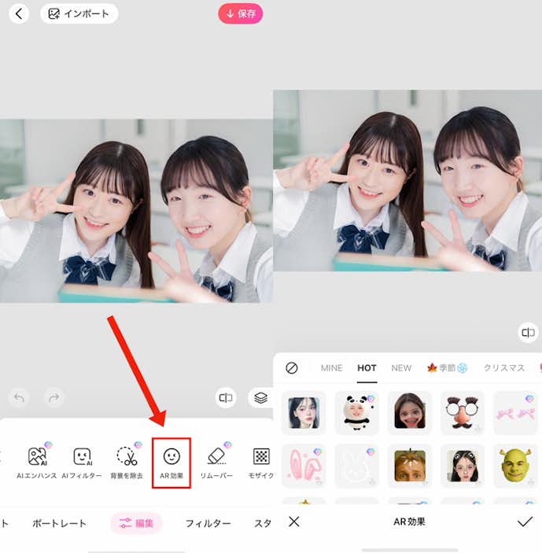The height and width of the screenshot is (553, 542).
Task: Switch to the 編集 tab
Action: pyautogui.click(x=136, y=523)
